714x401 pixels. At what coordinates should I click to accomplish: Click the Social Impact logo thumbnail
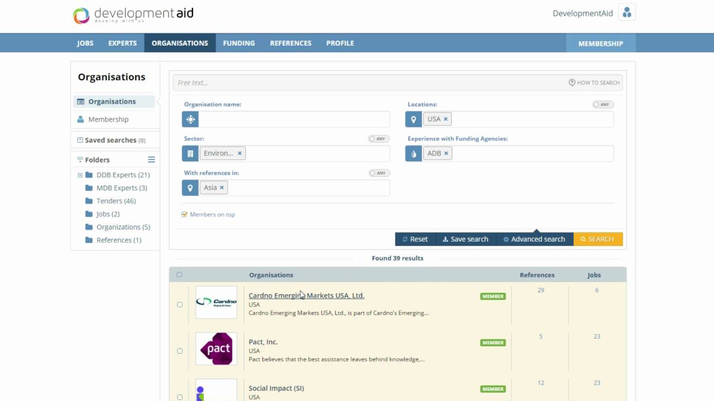tap(216, 390)
